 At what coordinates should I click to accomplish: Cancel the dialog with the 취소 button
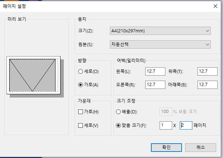click(201, 148)
